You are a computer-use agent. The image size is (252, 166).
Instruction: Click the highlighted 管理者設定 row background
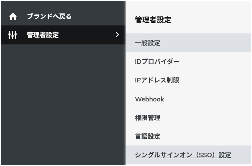point(88,35)
